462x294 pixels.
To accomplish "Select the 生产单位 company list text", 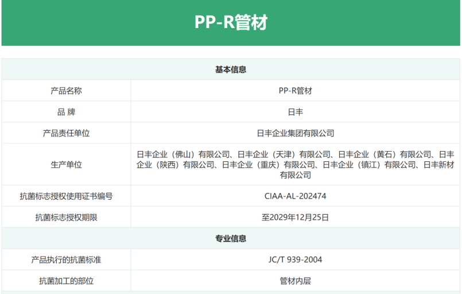I will [295, 165].
